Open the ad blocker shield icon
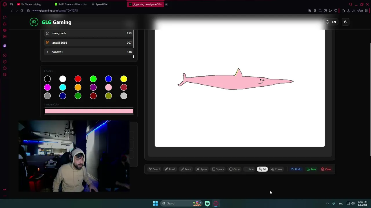The height and width of the screenshot is (208, 371). pyautogui.click(x=325, y=11)
